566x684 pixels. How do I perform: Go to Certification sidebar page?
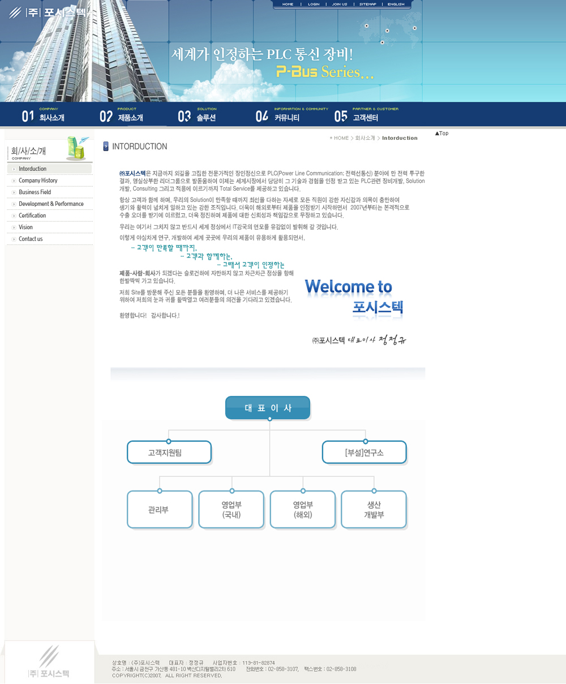[32, 216]
